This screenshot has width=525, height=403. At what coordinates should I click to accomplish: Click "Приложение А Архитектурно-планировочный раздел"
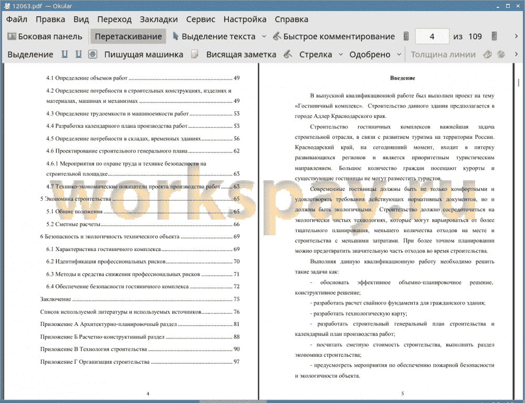tap(140, 324)
